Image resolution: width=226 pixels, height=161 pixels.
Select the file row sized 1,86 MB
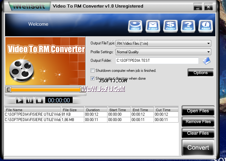point(91,120)
